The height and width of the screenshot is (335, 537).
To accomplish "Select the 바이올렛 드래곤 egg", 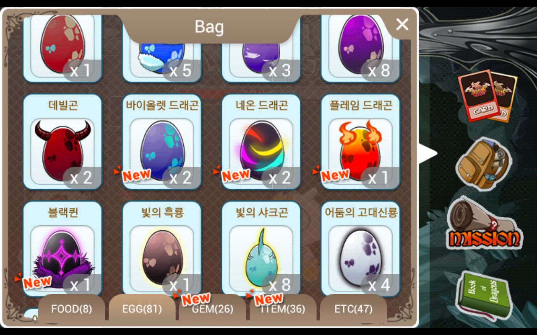I will coord(162,142).
